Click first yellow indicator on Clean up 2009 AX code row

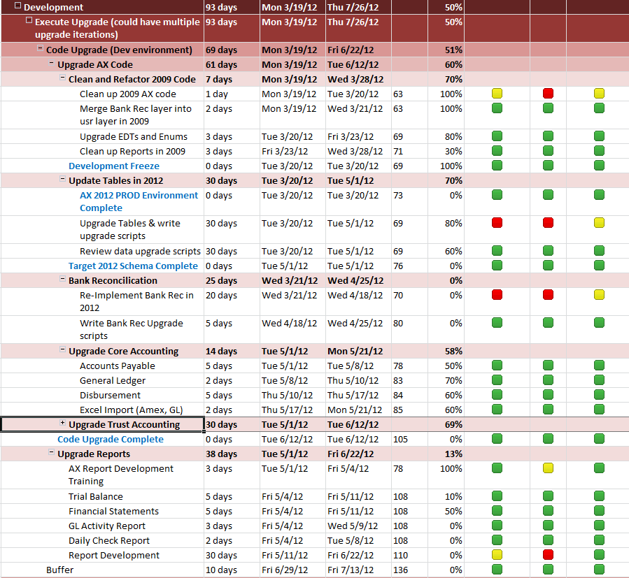coord(497,94)
